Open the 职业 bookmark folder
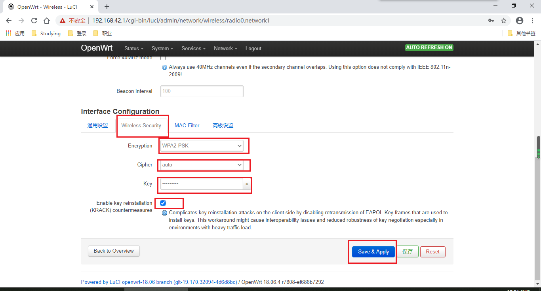The width and height of the screenshot is (541, 291). click(103, 34)
